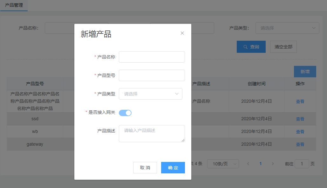
Task: Click the 清空全部 button
Action: [x=283, y=47]
